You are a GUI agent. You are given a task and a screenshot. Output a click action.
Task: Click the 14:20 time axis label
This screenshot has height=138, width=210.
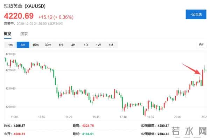coord(69,117)
